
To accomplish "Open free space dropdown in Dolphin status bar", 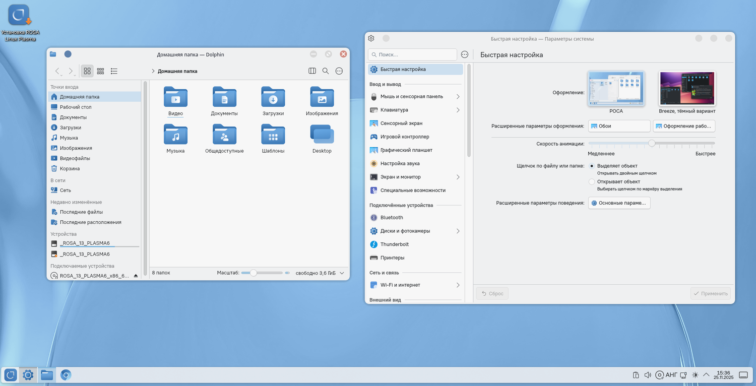I will 342,273.
